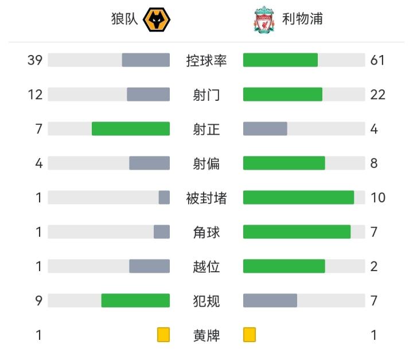The width and height of the screenshot is (413, 349).
Task: Click the Liverpool yellow card icon
Action: (x=250, y=335)
